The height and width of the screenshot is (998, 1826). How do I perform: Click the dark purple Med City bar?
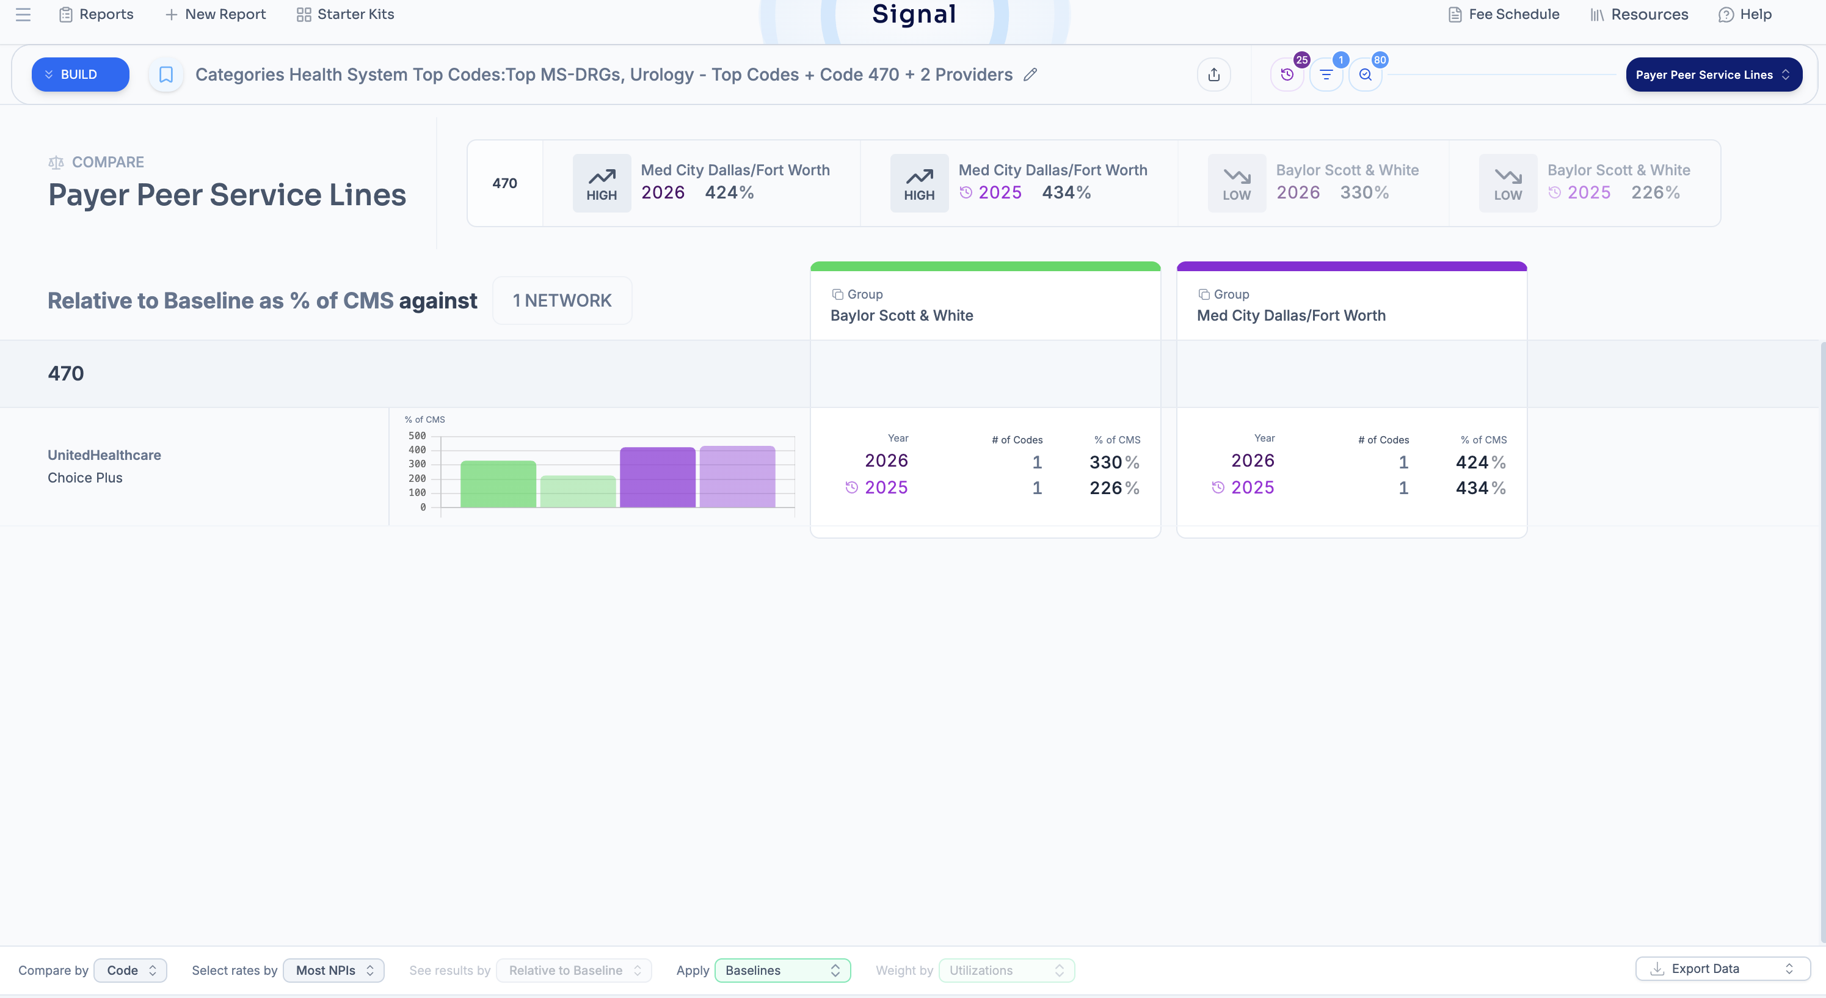click(x=657, y=477)
